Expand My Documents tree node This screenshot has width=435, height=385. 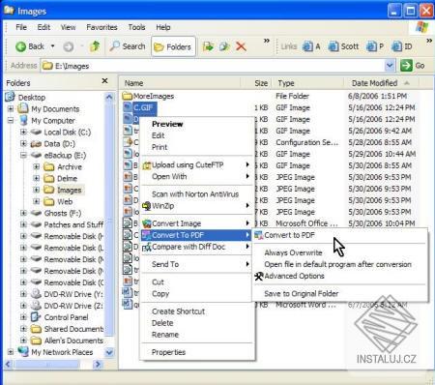(11, 109)
